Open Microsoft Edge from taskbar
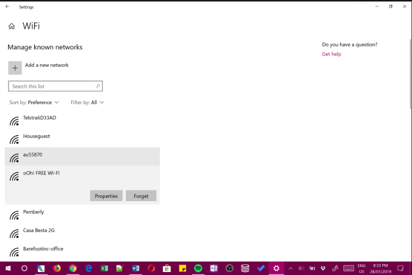 coord(89,268)
